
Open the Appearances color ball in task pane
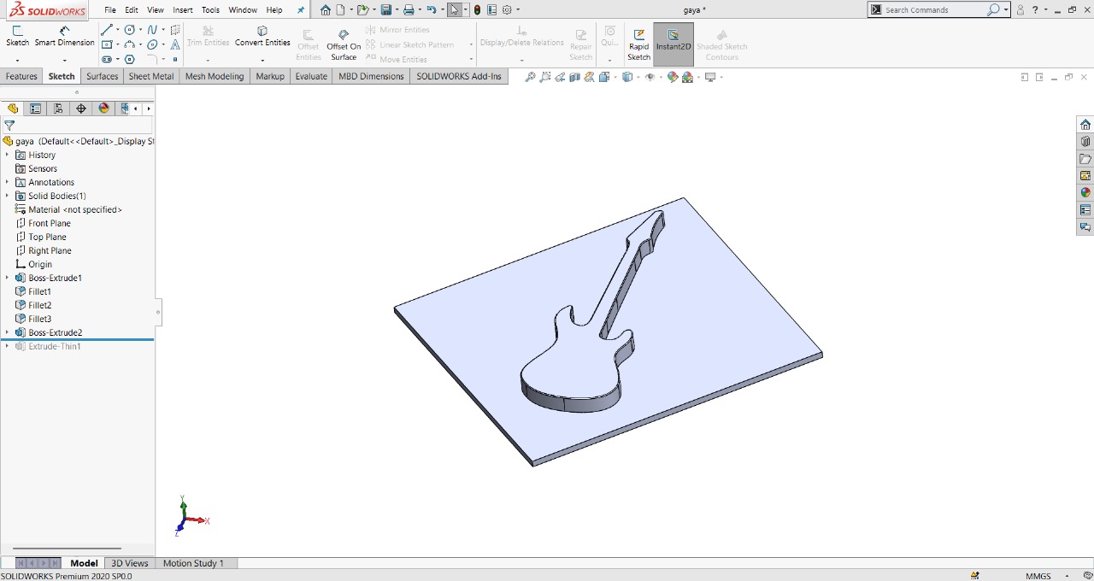(1085, 192)
